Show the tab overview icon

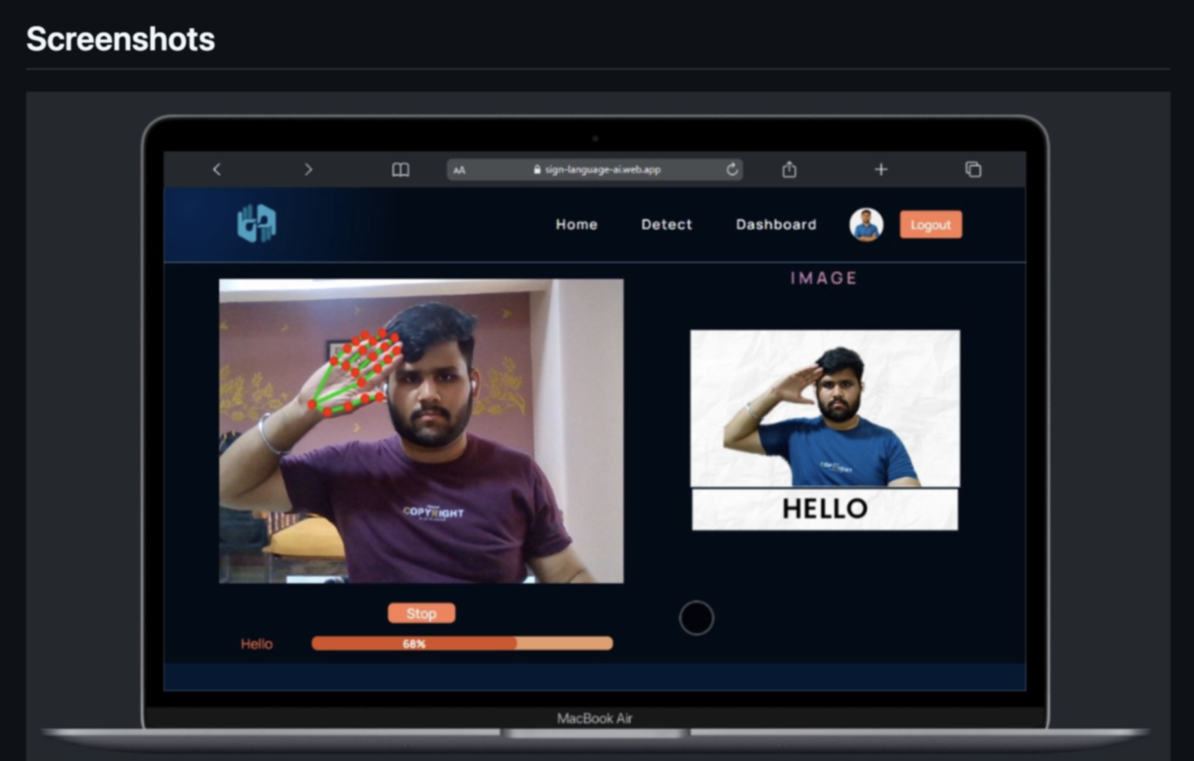point(973,170)
